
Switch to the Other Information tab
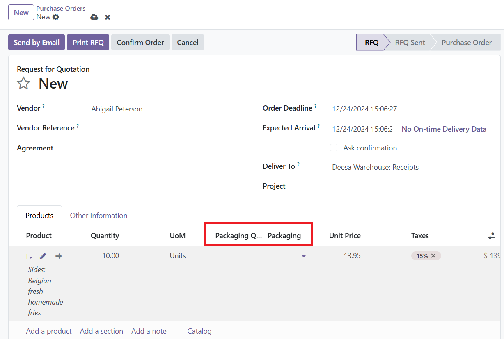(x=99, y=216)
